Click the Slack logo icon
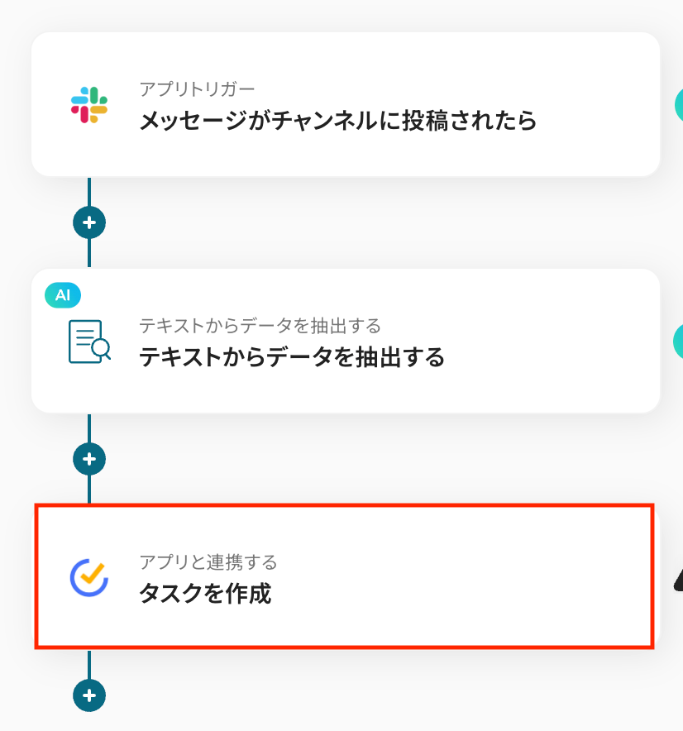Screen dimensions: 683x731 [x=89, y=105]
